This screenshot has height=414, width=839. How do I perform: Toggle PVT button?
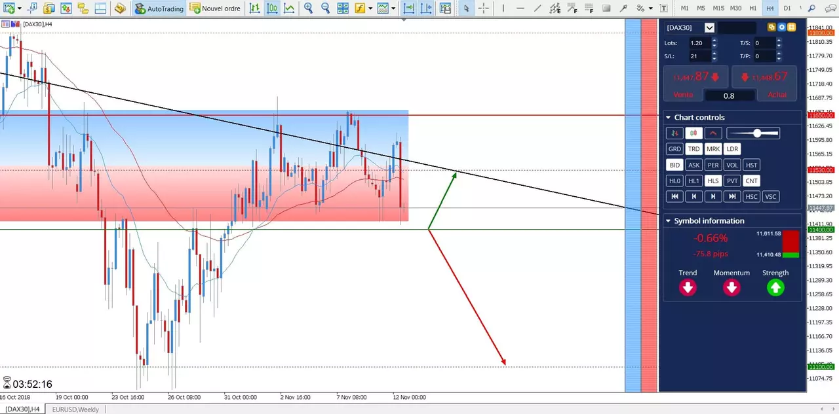[x=732, y=181]
